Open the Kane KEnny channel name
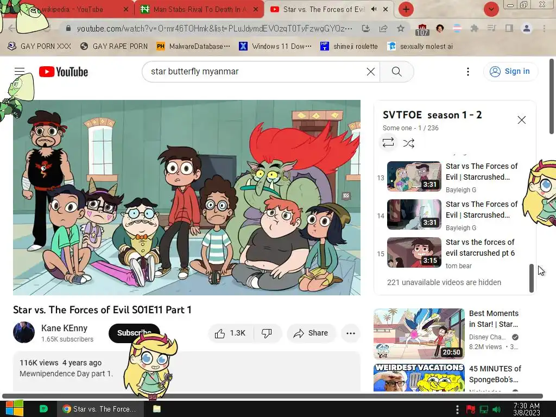The image size is (556, 417). coord(64,328)
